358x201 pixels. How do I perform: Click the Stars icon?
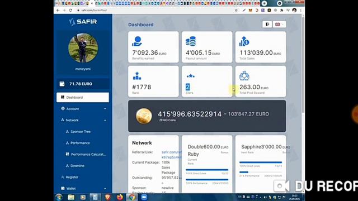(x=190, y=76)
